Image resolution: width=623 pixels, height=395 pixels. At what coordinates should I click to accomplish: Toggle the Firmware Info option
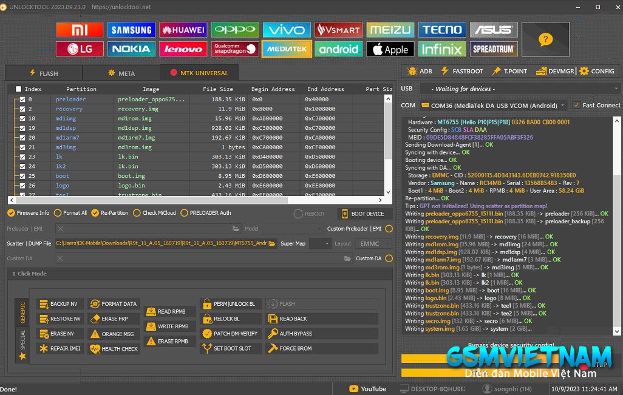click(28, 213)
